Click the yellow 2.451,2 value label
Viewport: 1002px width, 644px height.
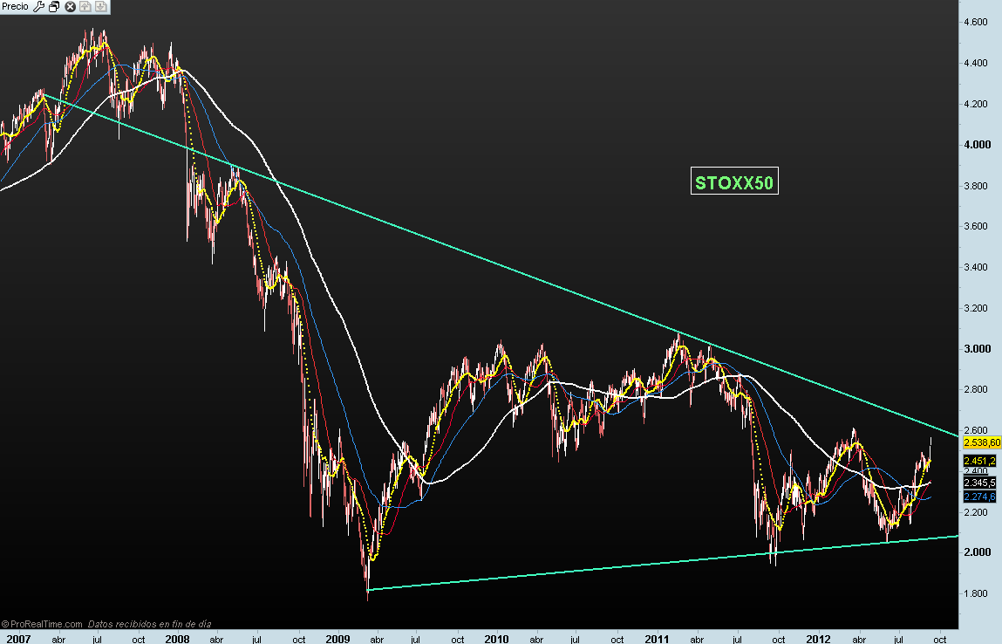point(979,461)
